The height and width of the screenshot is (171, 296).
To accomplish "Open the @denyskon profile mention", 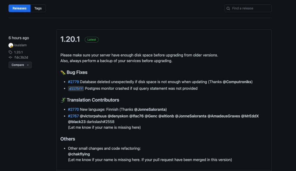I will tap(118, 116).
